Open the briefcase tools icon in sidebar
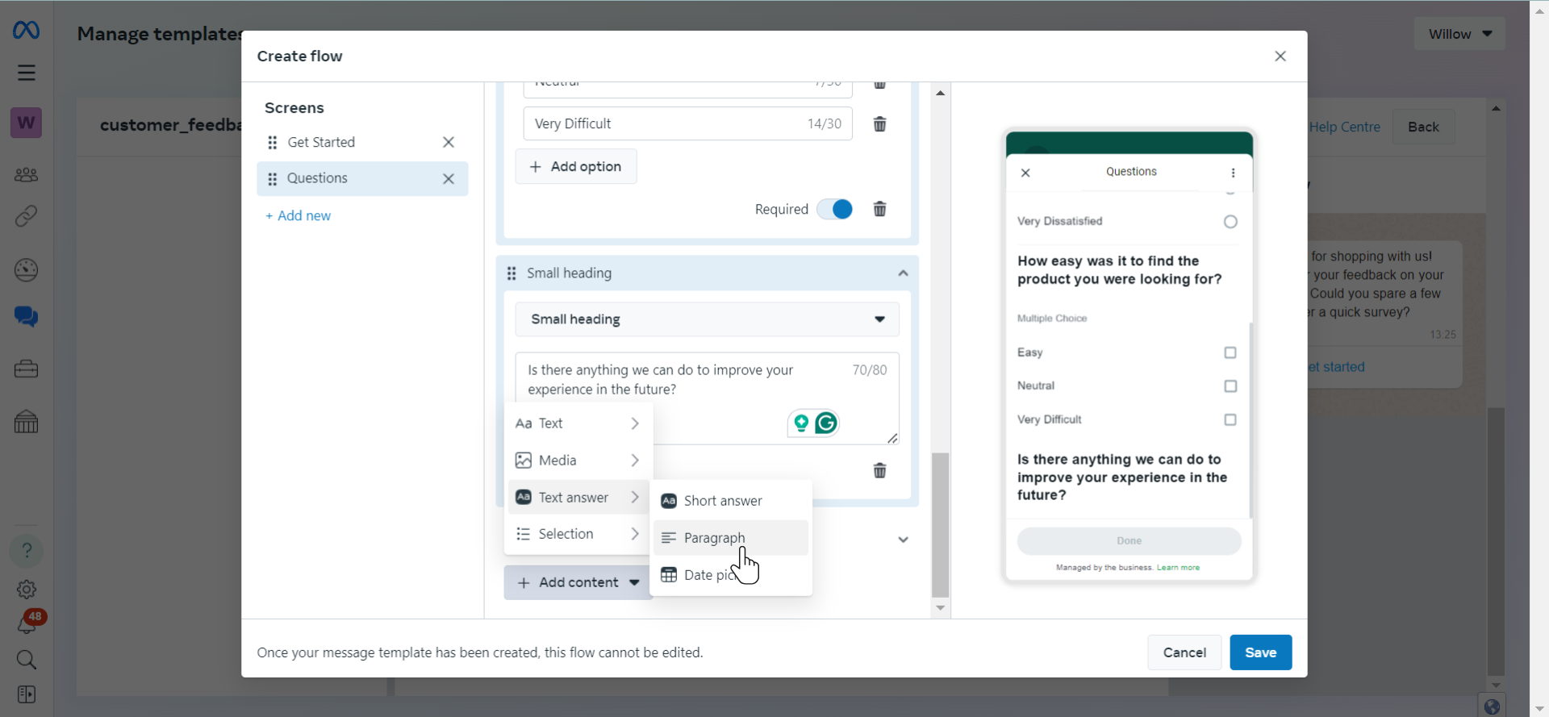Image resolution: width=1549 pixels, height=717 pixels. 26,369
